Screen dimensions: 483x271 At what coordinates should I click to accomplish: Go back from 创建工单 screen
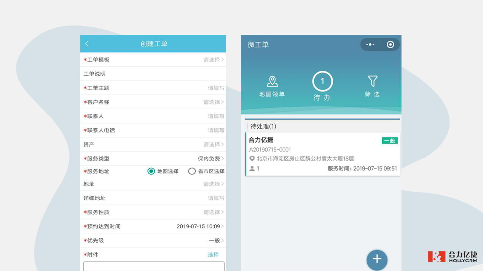click(87, 44)
